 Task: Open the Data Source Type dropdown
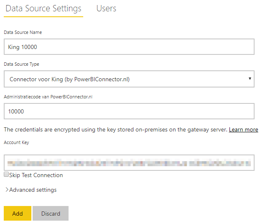coord(129,79)
